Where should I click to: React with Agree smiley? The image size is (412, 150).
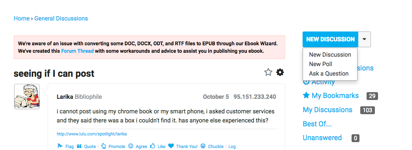(137, 146)
